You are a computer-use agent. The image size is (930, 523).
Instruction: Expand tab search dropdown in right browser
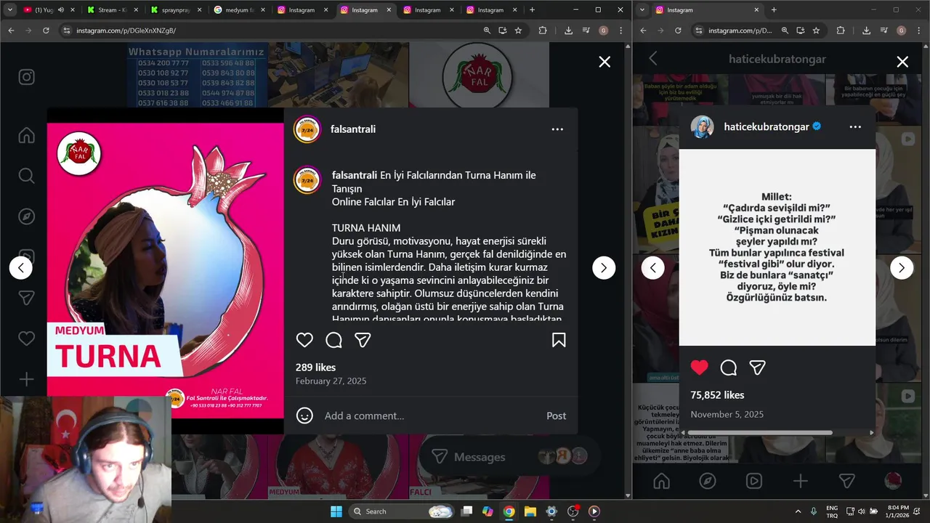[642, 10]
